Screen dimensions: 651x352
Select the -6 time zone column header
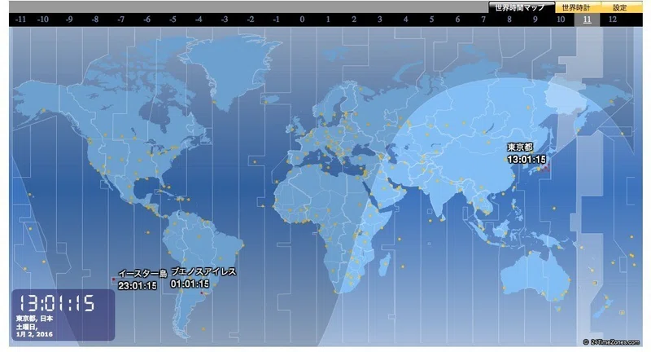[146, 20]
